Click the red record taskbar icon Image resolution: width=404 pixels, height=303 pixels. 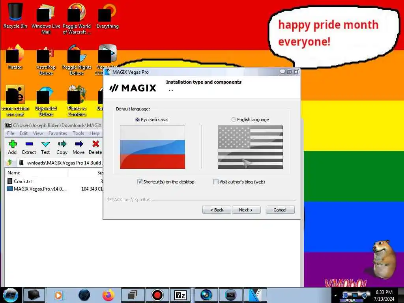(157, 295)
